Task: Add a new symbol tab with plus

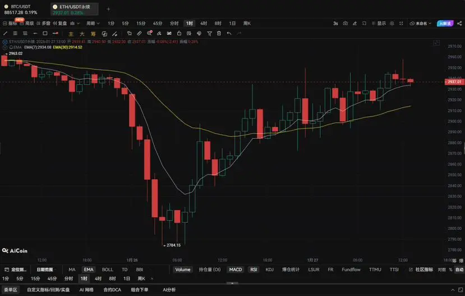Action: point(109,9)
